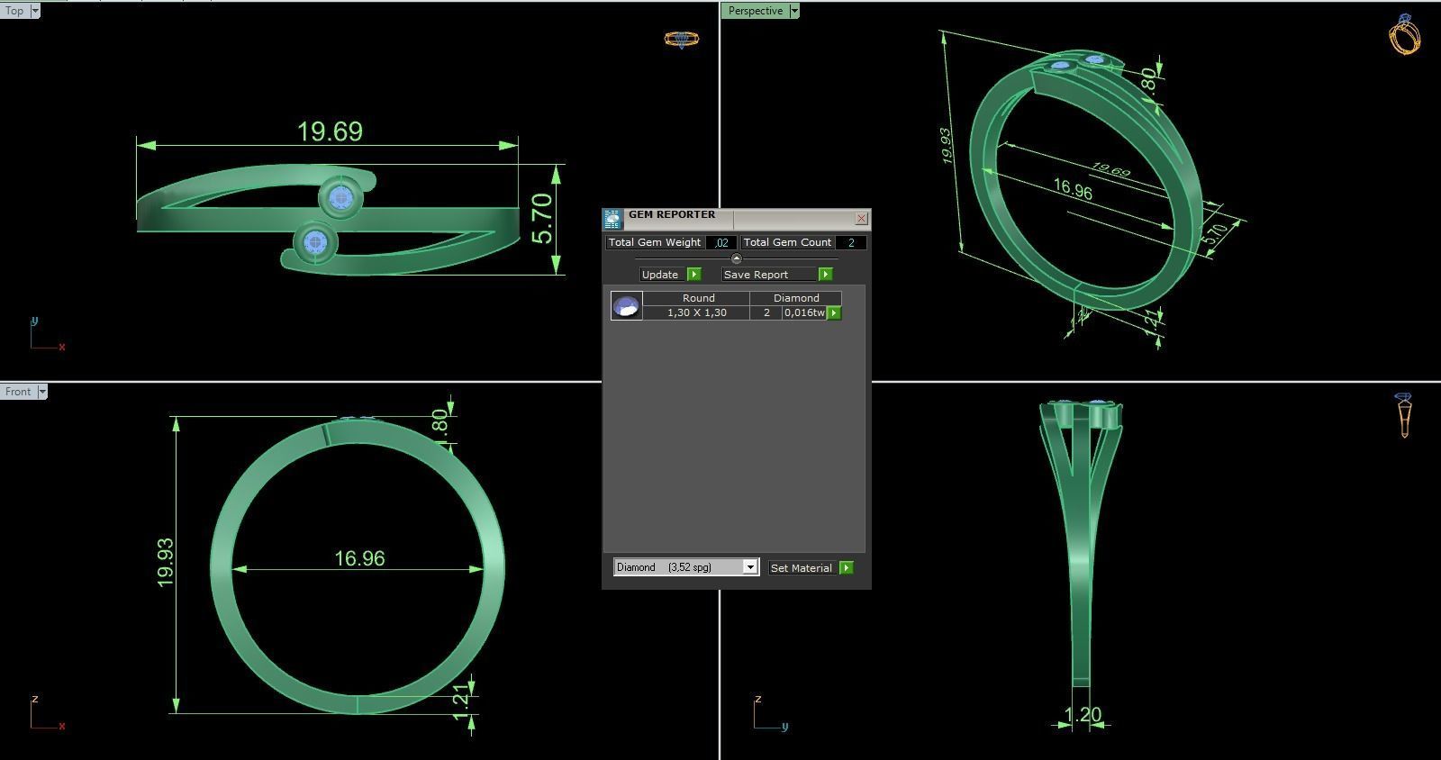Screen dimensions: 1441x760
Task: Click the 19.93 dimension in Front view
Action: coord(165,563)
